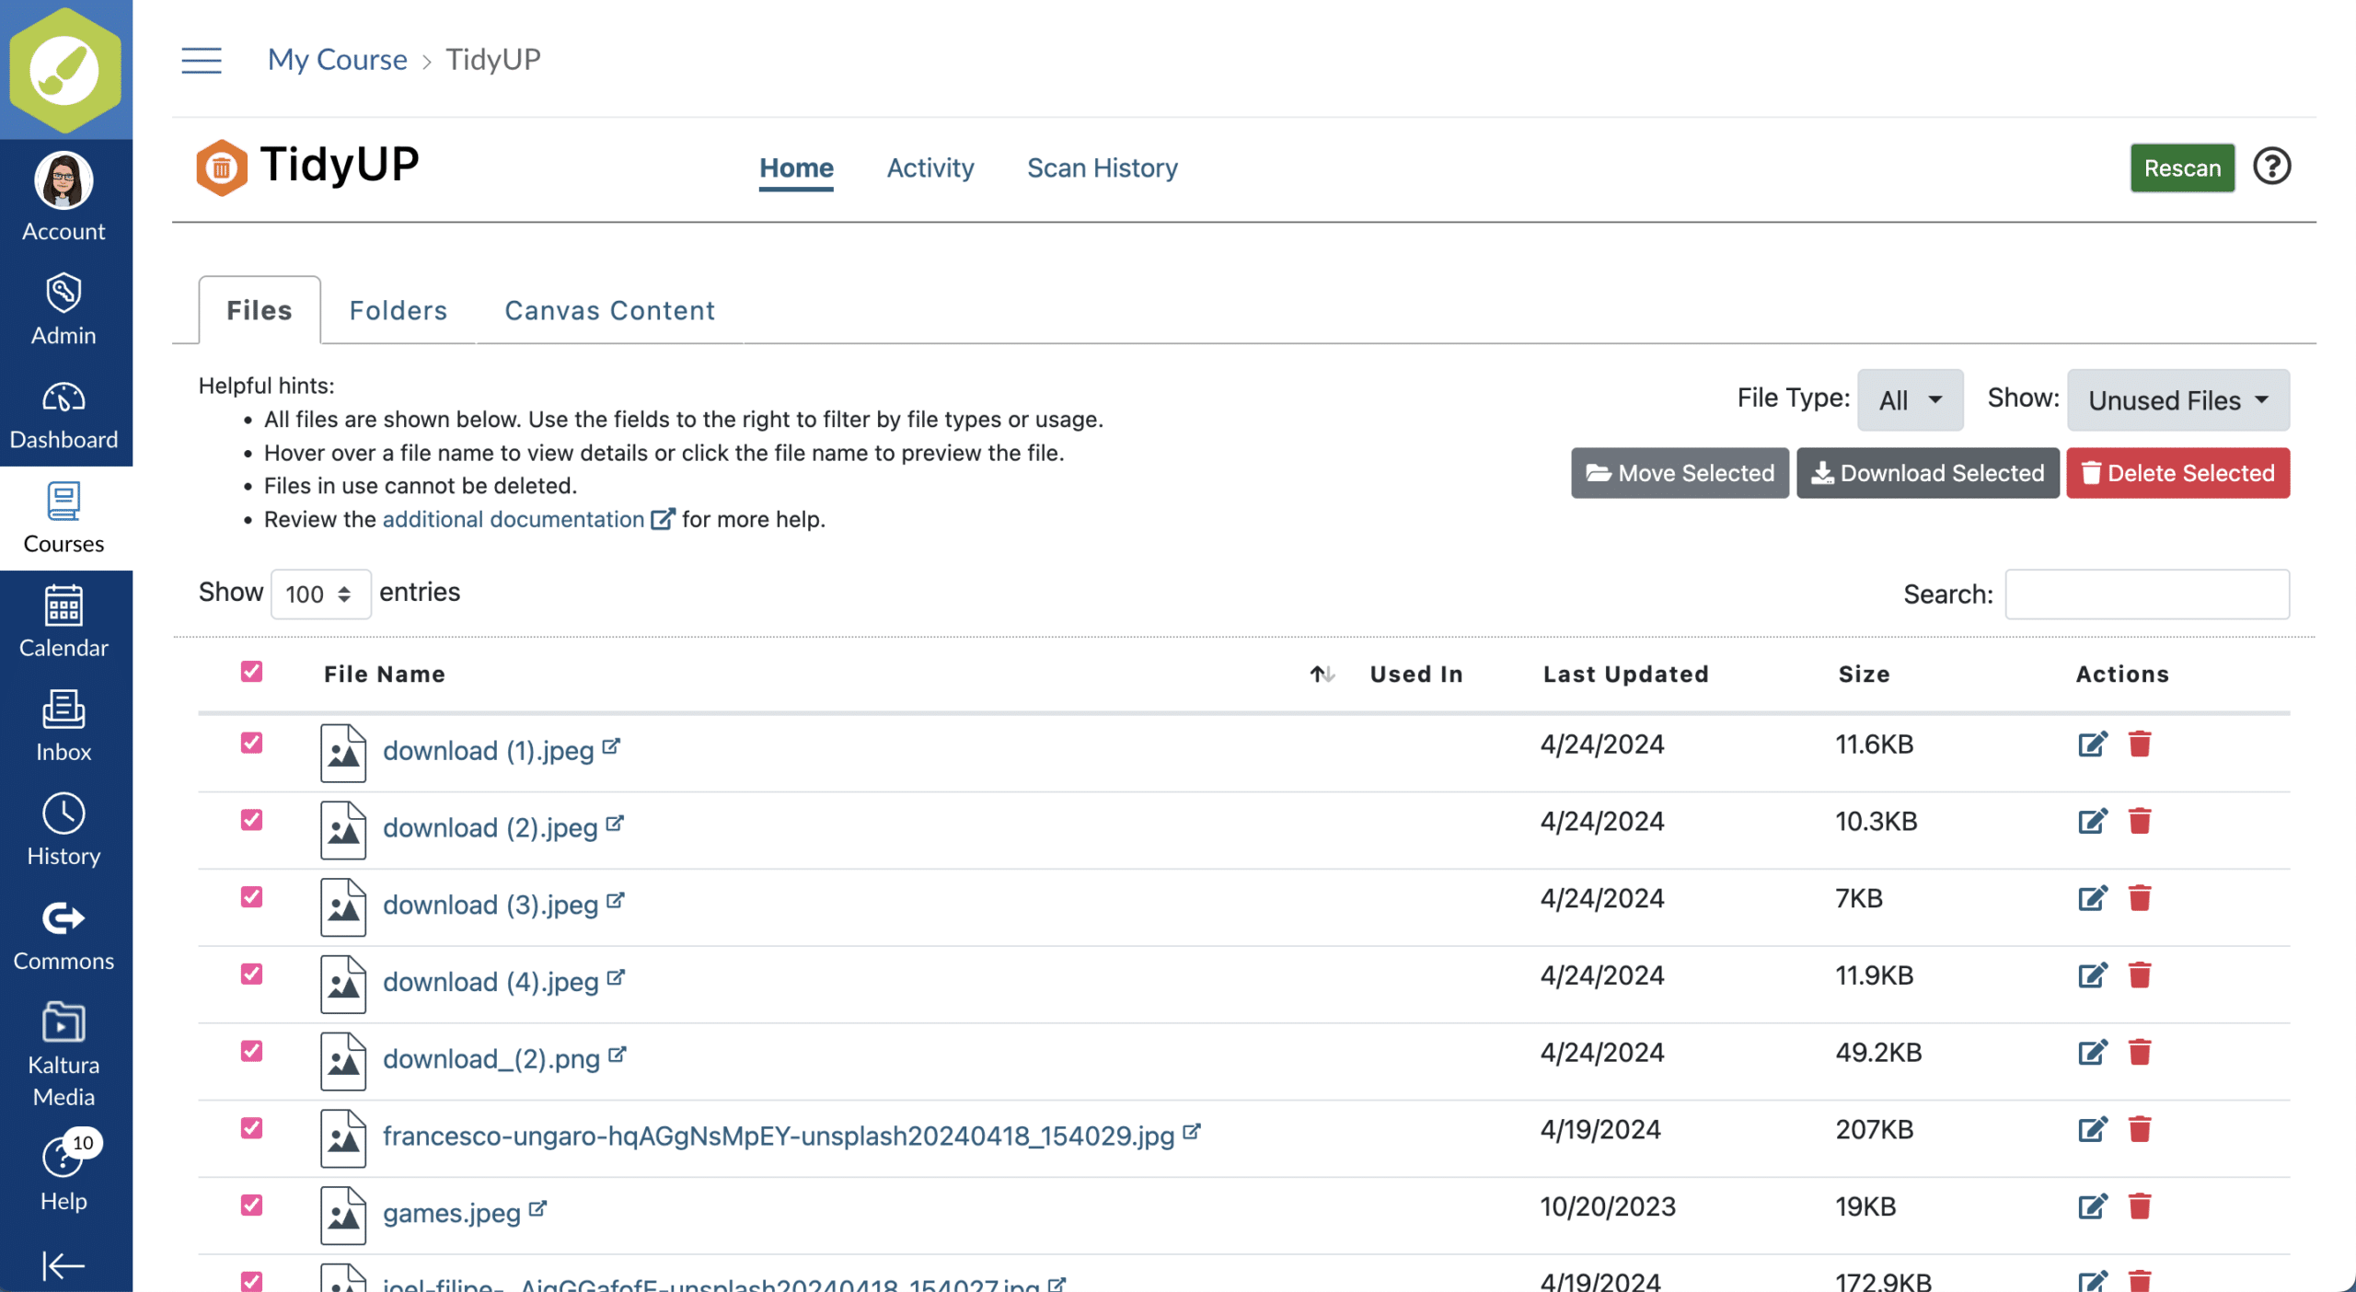Click the Delete Selected button
Screen dimensions: 2356x1292
pyautogui.click(x=2177, y=473)
